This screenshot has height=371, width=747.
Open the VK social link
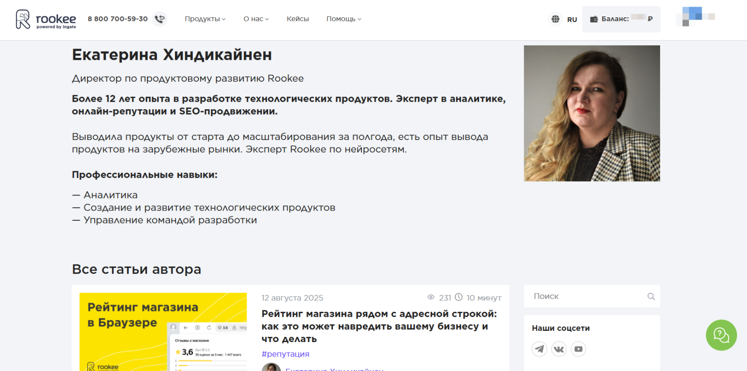(559, 349)
